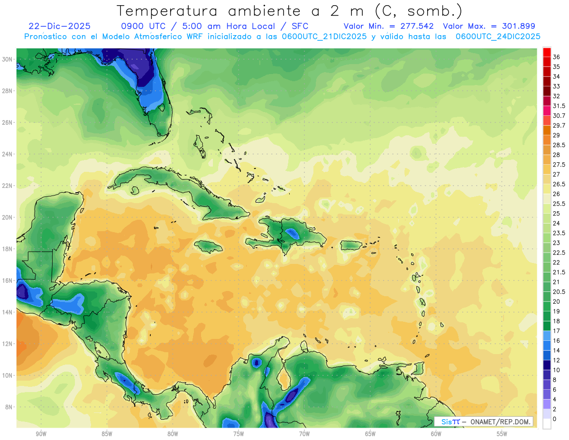Viewport: 569px width, 440px height.
Task: Click legend value "19"
Action: click(x=557, y=311)
